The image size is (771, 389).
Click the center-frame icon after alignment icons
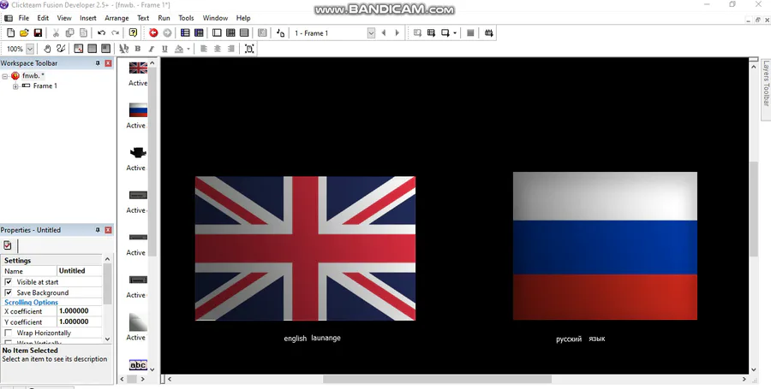[249, 49]
